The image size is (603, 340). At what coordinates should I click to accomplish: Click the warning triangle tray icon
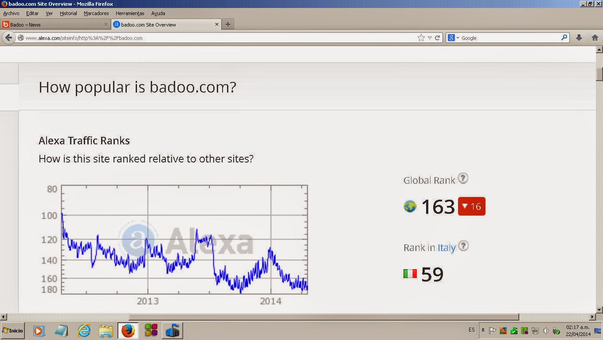(503, 331)
